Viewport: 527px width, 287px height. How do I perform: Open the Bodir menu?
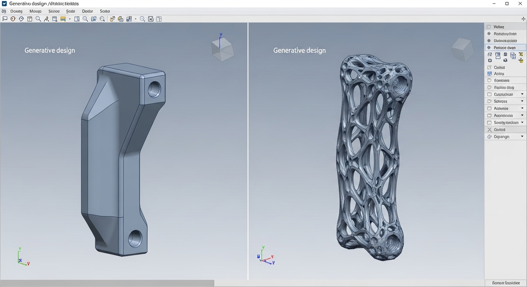point(71,11)
